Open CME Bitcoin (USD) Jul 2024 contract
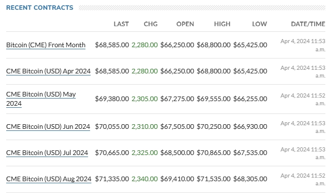This screenshot has height=193, width=330. tap(47, 153)
